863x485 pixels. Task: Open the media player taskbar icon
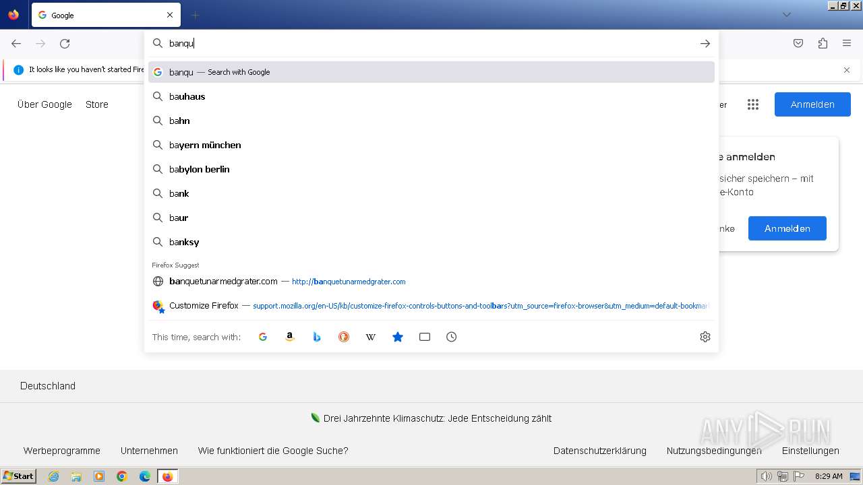[99, 476]
